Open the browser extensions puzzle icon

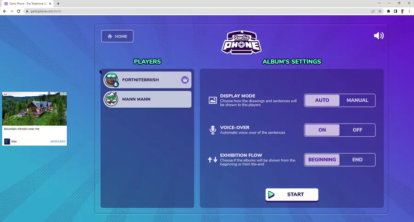tap(388, 11)
